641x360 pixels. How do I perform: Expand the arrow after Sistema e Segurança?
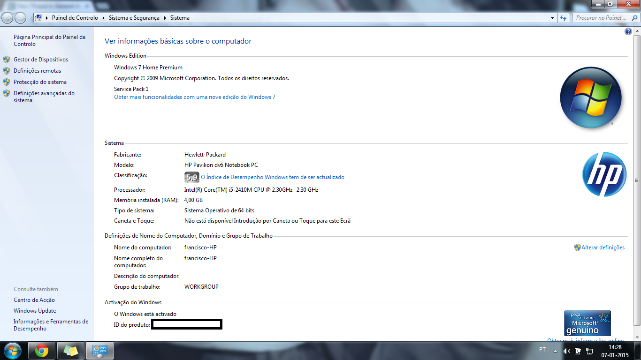[165, 18]
